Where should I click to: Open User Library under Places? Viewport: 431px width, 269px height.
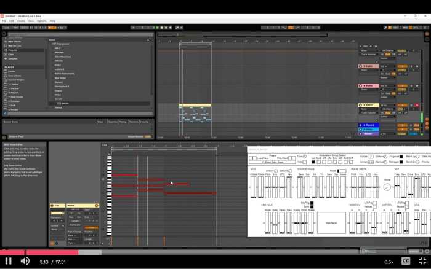(14, 76)
